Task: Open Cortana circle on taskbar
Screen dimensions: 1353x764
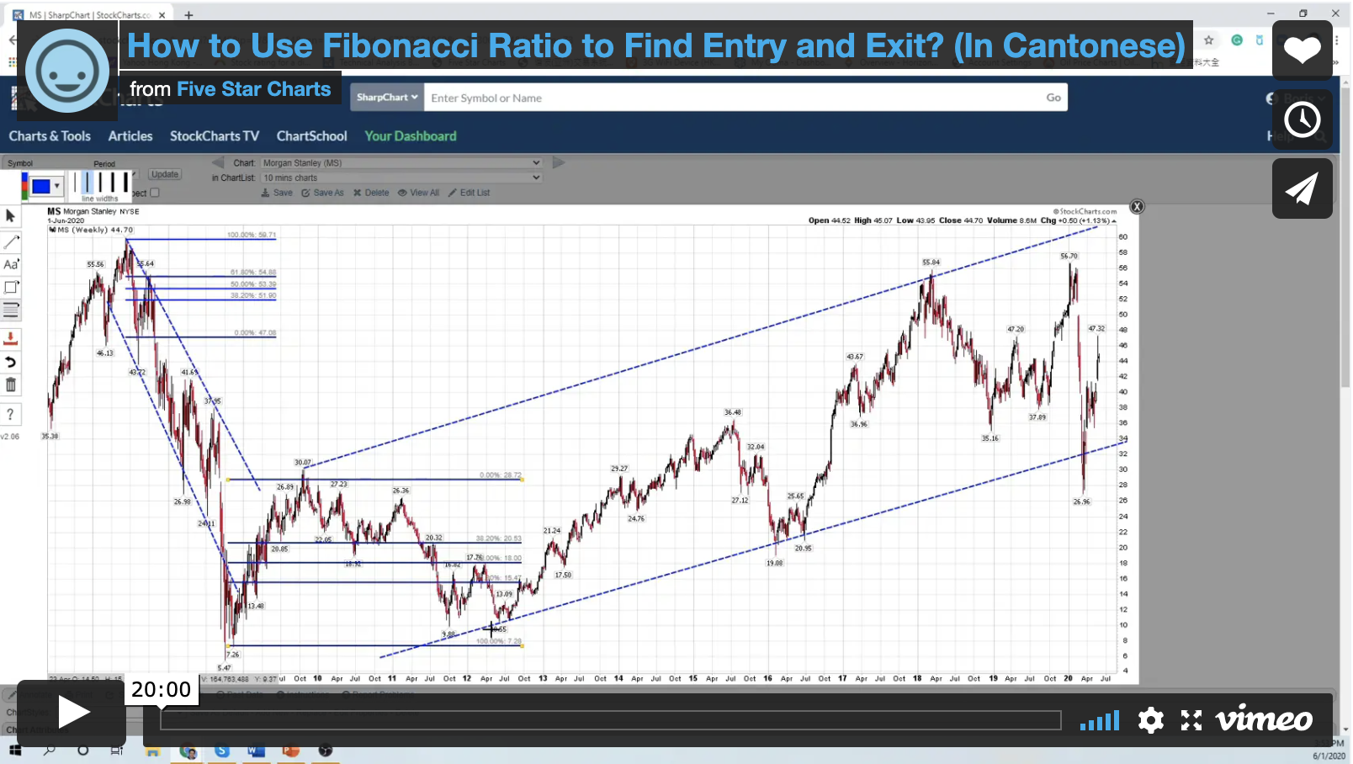Action: click(82, 751)
